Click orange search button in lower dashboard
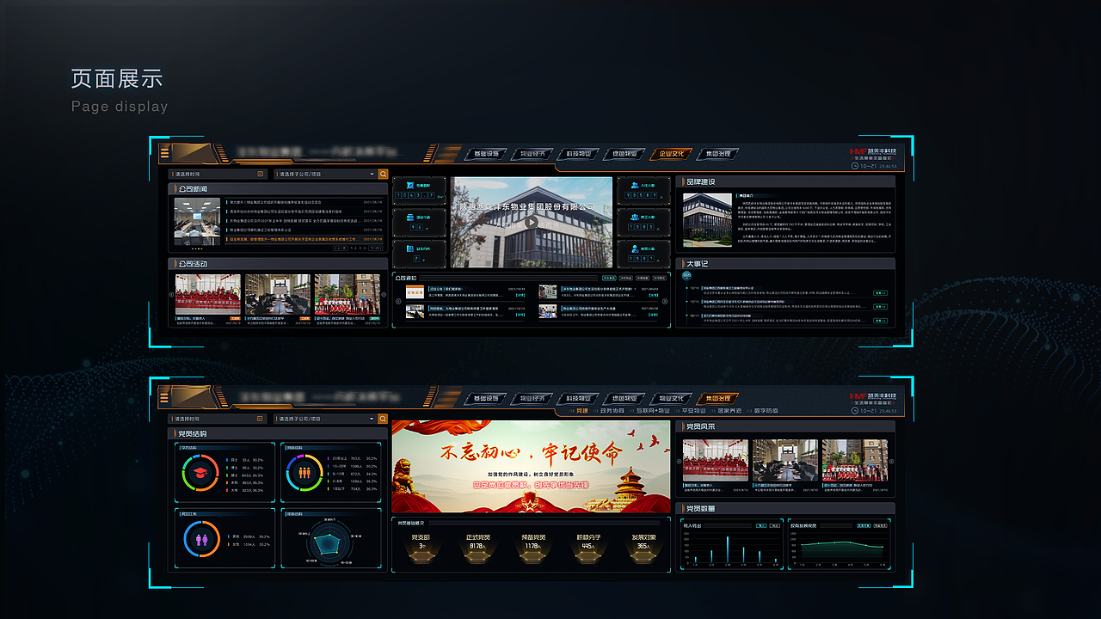The height and width of the screenshot is (619, 1101). [x=383, y=419]
